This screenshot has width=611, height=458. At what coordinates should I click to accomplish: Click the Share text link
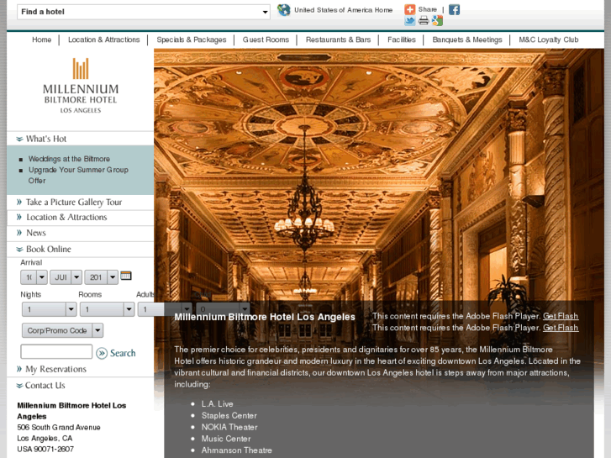click(428, 9)
